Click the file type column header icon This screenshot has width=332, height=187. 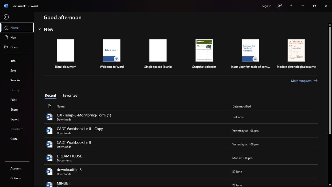(49, 106)
